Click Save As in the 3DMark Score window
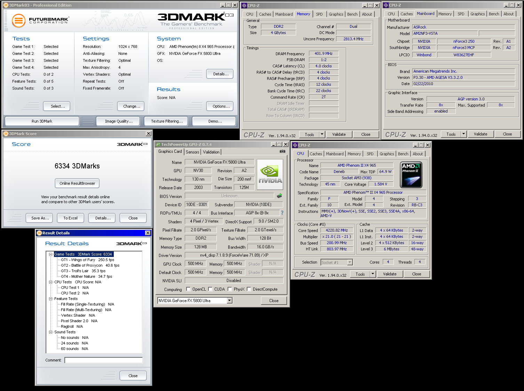 point(40,218)
